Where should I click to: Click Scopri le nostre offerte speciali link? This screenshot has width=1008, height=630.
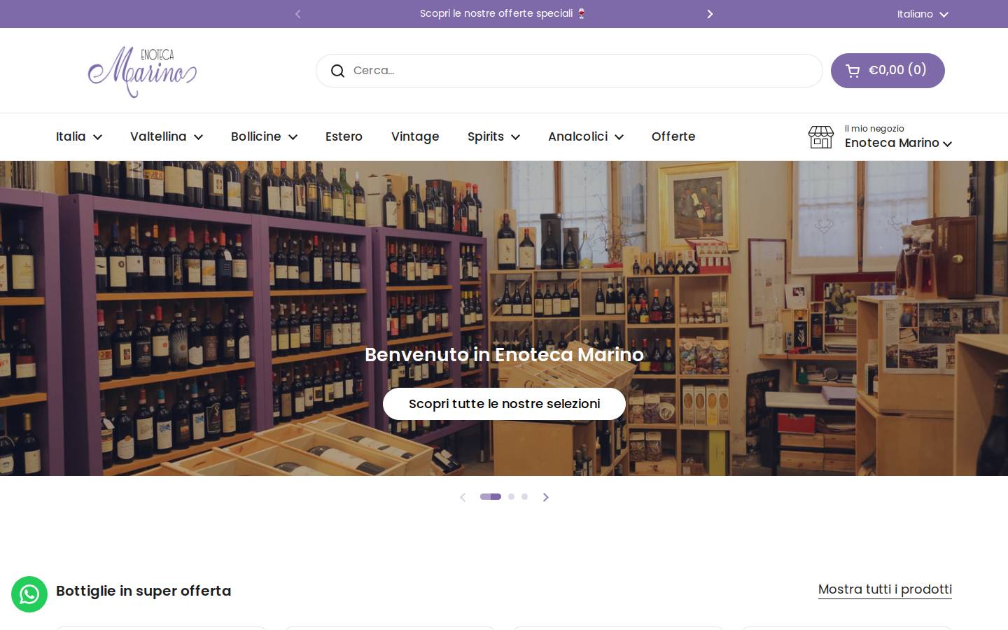pos(503,13)
